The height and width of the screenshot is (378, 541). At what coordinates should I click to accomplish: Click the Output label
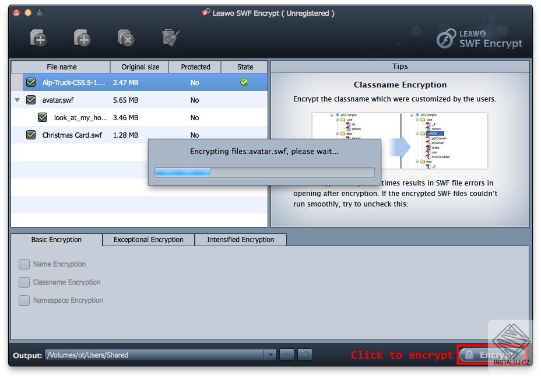tap(27, 355)
